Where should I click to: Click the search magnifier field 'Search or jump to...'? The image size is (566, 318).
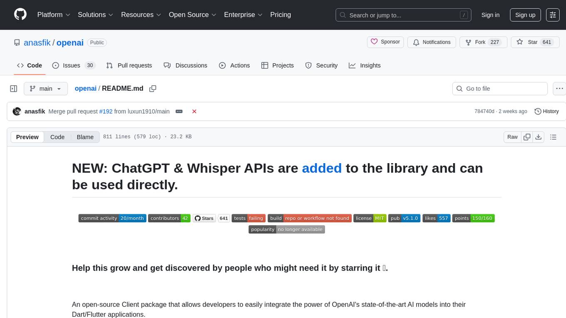403,15
